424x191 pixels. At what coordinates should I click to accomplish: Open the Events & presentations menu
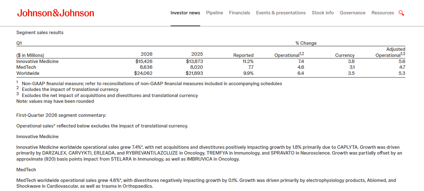point(281,13)
